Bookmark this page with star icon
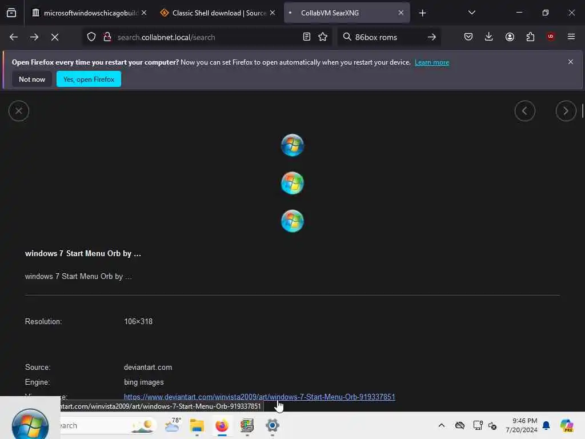This screenshot has height=439, width=585. click(323, 37)
